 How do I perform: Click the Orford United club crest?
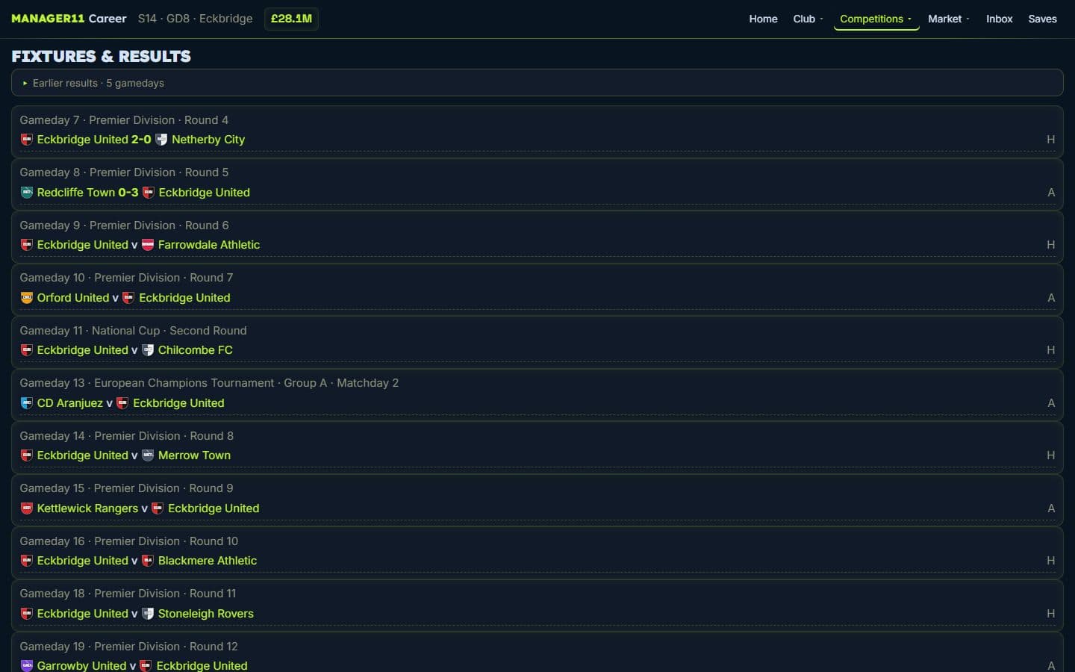[x=27, y=297]
